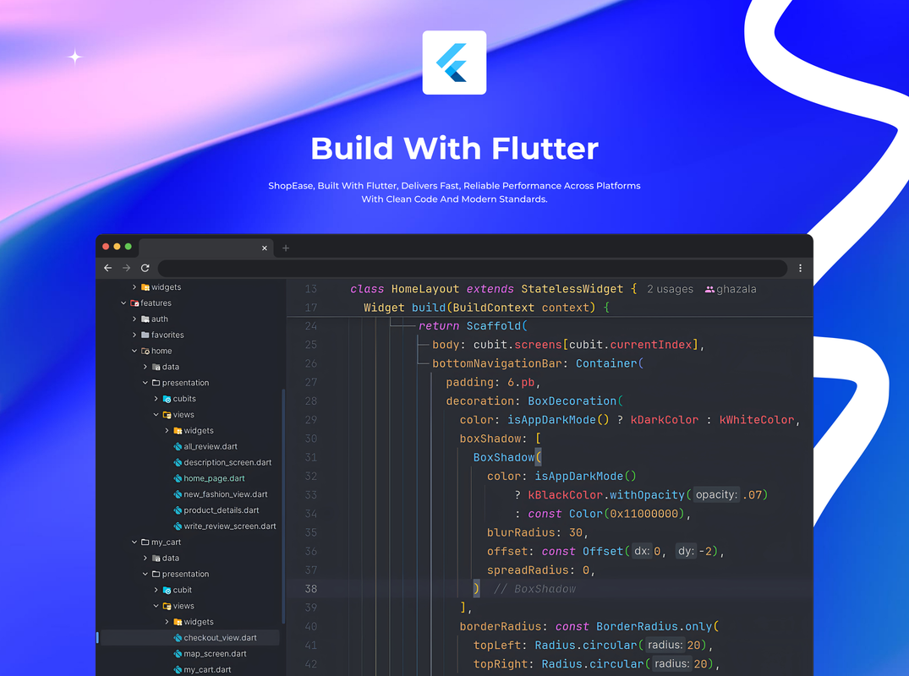909x676 pixels.
Task: Click the 2 usages hint
Action: (670, 289)
